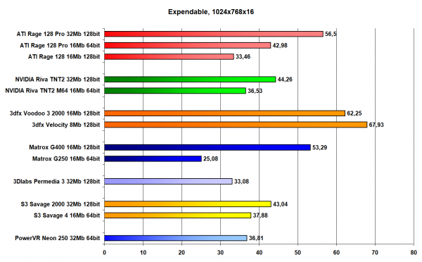The image size is (422, 262).
Task: Click the ATI Rage 128 16Mb 128bit label
Action: coord(64,56)
